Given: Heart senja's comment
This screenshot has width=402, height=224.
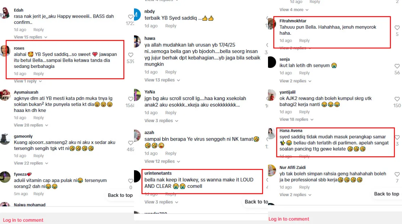Looking at the screenshot, I should pyautogui.click(x=397, y=66).
